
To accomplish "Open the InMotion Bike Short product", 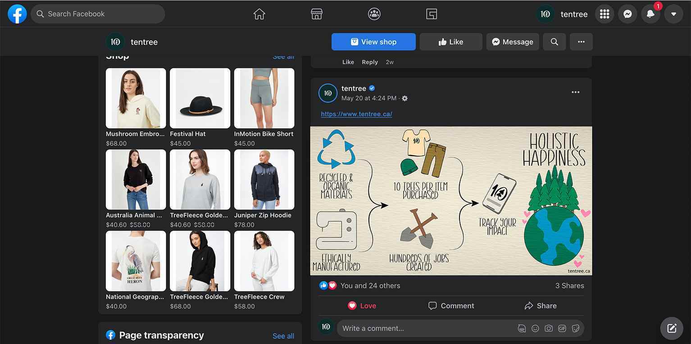I will click(x=264, y=98).
